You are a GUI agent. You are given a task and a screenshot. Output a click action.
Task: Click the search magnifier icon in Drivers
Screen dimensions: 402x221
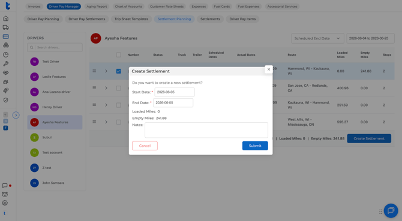point(32,47)
